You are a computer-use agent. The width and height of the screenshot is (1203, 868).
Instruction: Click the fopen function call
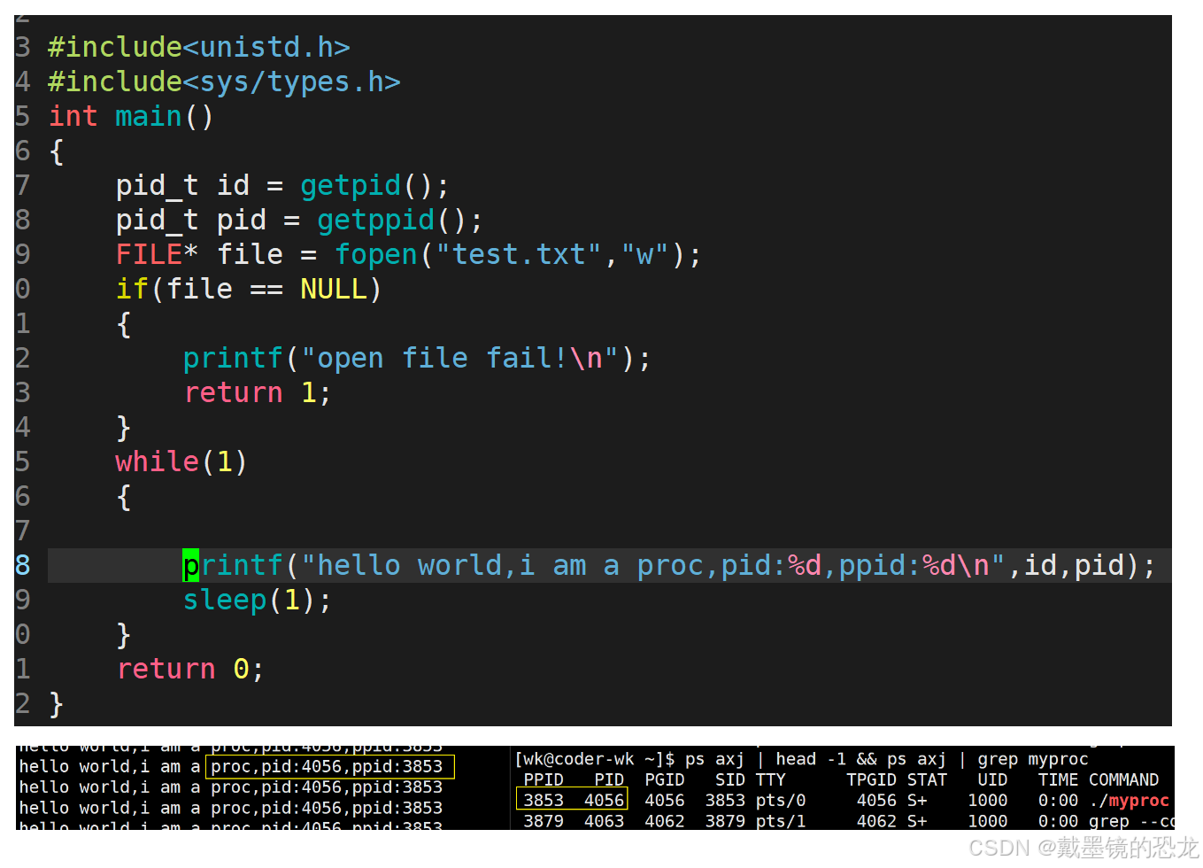(x=375, y=255)
